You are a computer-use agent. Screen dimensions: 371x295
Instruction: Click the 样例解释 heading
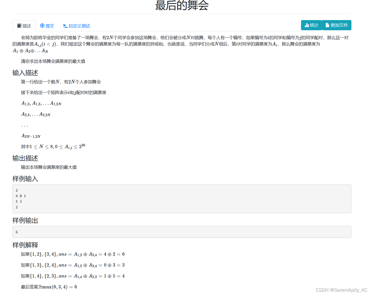[25, 245]
